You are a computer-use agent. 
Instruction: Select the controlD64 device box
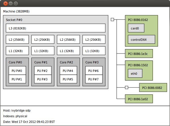coord(142,39)
